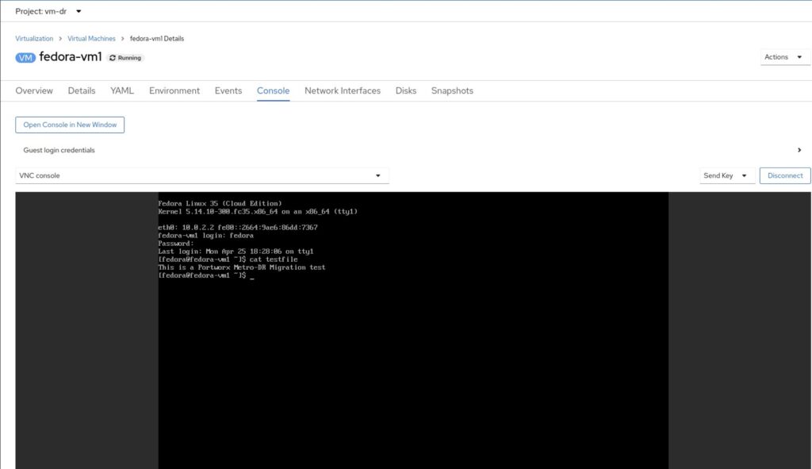This screenshot has width=812, height=469.
Task: Click Open Console in New Window button
Action: 70,125
